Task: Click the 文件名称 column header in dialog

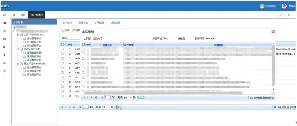Action: 107,45
